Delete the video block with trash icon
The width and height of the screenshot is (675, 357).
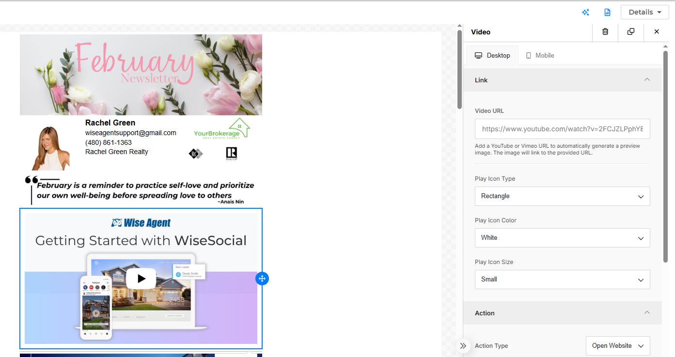[x=605, y=31]
